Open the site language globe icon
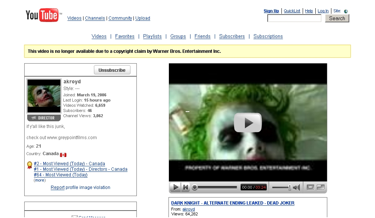 click(x=346, y=11)
